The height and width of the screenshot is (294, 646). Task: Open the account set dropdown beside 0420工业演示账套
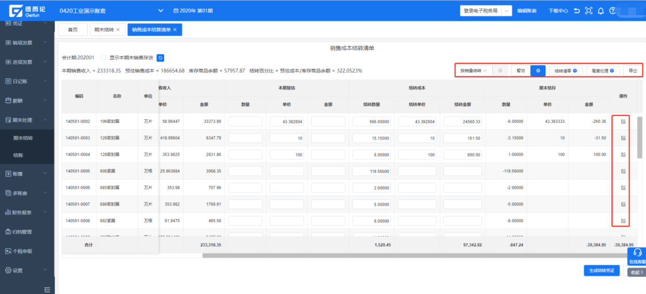tap(160, 11)
